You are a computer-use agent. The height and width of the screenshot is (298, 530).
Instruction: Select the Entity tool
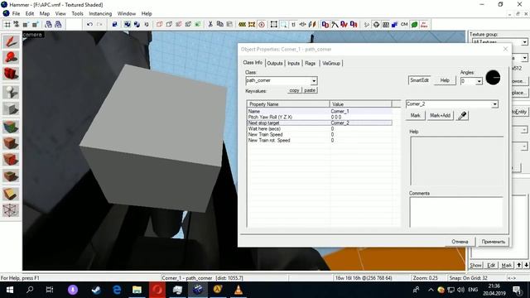point(11,92)
